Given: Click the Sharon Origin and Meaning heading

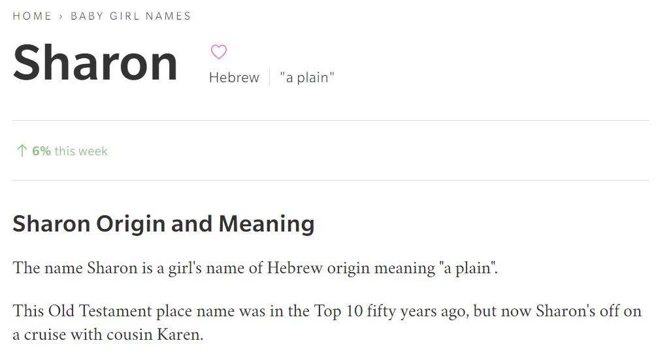Looking at the screenshot, I should pos(163,224).
